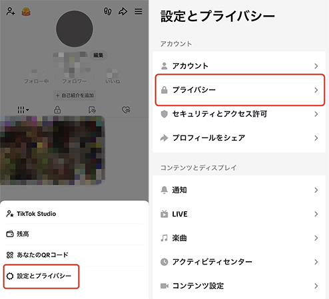This screenshot has height=299, width=329.
Task: Expand the セキュリティとアクセス許可 chevron
Action: [316, 114]
